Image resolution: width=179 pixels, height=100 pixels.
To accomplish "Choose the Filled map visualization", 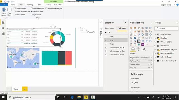I will (x=135, y=38).
